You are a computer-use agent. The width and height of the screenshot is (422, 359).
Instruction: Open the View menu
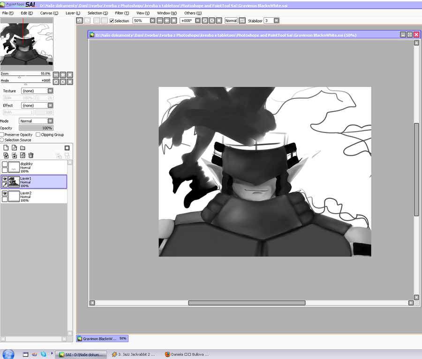point(143,13)
